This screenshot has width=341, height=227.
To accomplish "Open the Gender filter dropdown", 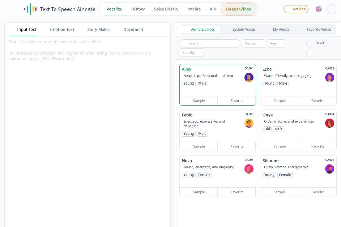I will pyautogui.click(x=254, y=43).
